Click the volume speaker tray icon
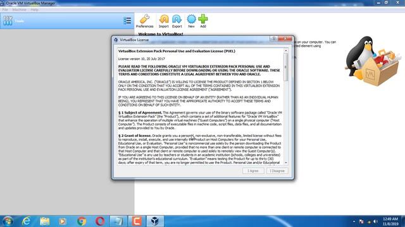The height and width of the screenshot is (227, 405). [375, 221]
